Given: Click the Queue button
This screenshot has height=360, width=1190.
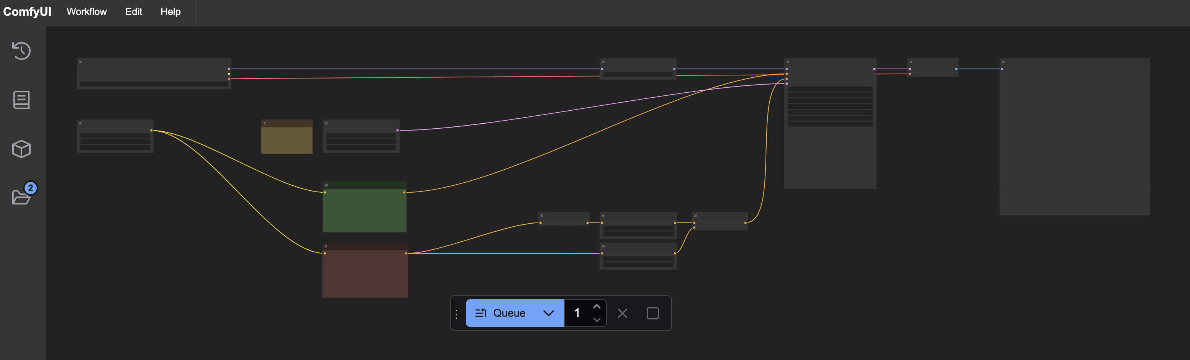Looking at the screenshot, I should point(500,313).
